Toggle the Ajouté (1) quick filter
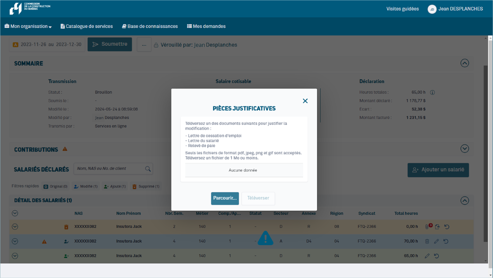This screenshot has width=493, height=278. click(x=115, y=187)
